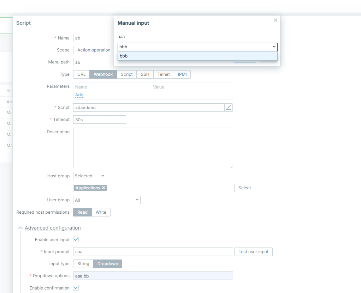The image size is (361, 293).
Task: Remove the Applications host group tag
Action: pyautogui.click(x=103, y=188)
